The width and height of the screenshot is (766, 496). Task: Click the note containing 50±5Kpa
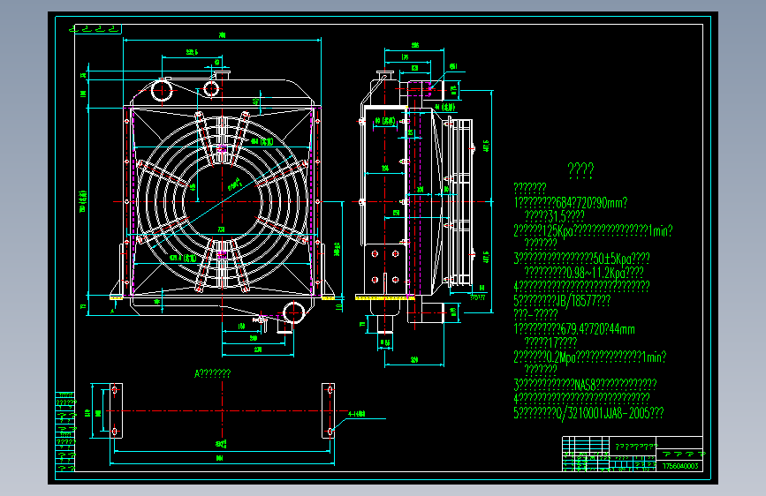tap(581, 259)
